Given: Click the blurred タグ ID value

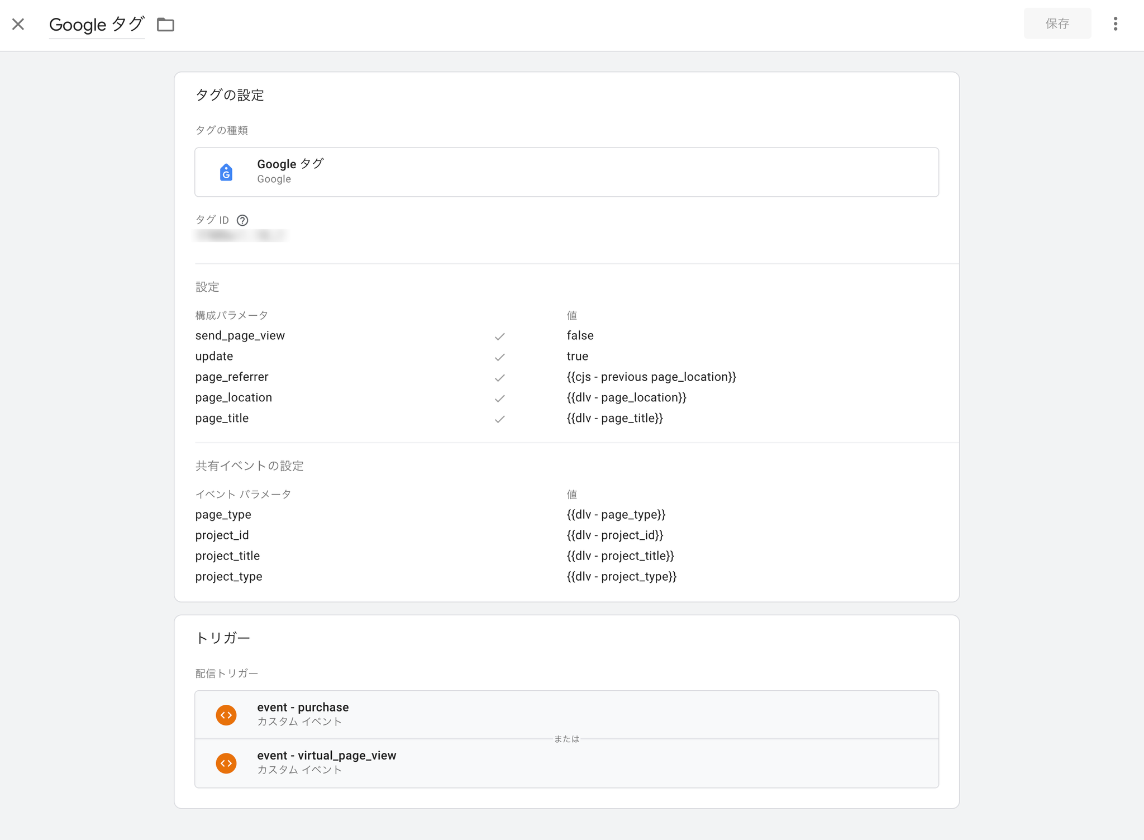Looking at the screenshot, I should pyautogui.click(x=241, y=235).
